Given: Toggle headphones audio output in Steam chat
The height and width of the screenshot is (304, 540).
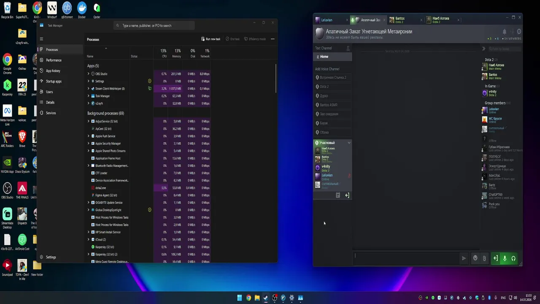Looking at the screenshot, I should pyautogui.click(x=513, y=258).
